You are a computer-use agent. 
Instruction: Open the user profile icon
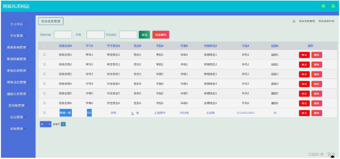[x=333, y=6]
